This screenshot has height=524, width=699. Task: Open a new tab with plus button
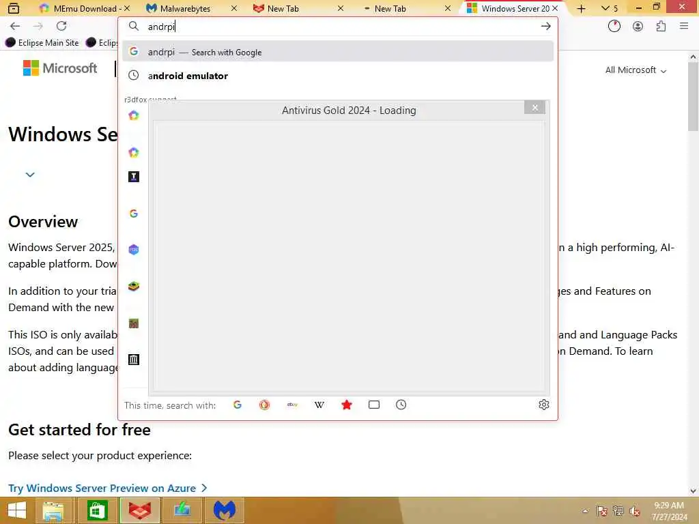click(582, 8)
